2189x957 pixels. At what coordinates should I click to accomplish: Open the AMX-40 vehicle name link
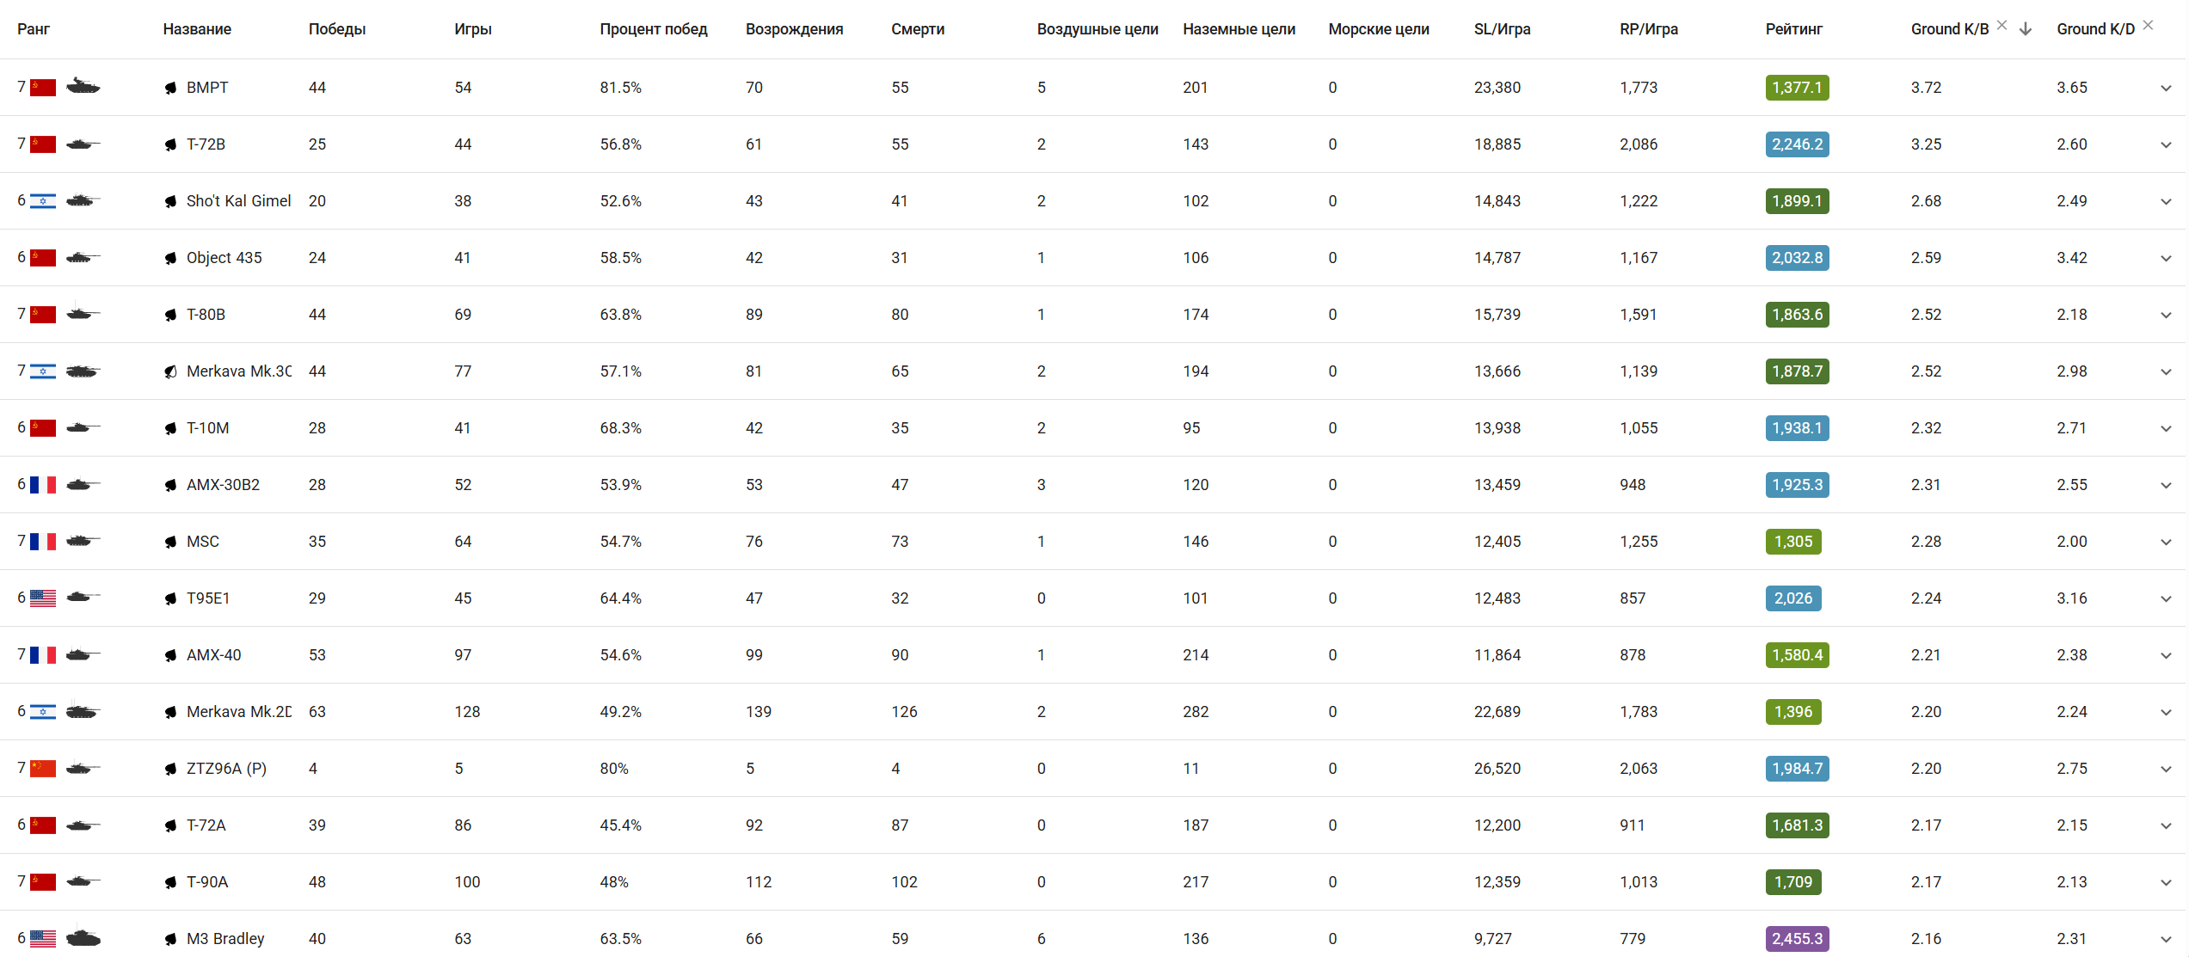coord(213,655)
